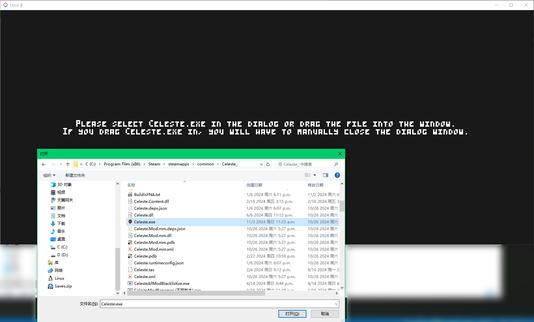This screenshot has width=534, height=322.
Task: Click Steam in the breadcrumb path
Action: coord(154,164)
